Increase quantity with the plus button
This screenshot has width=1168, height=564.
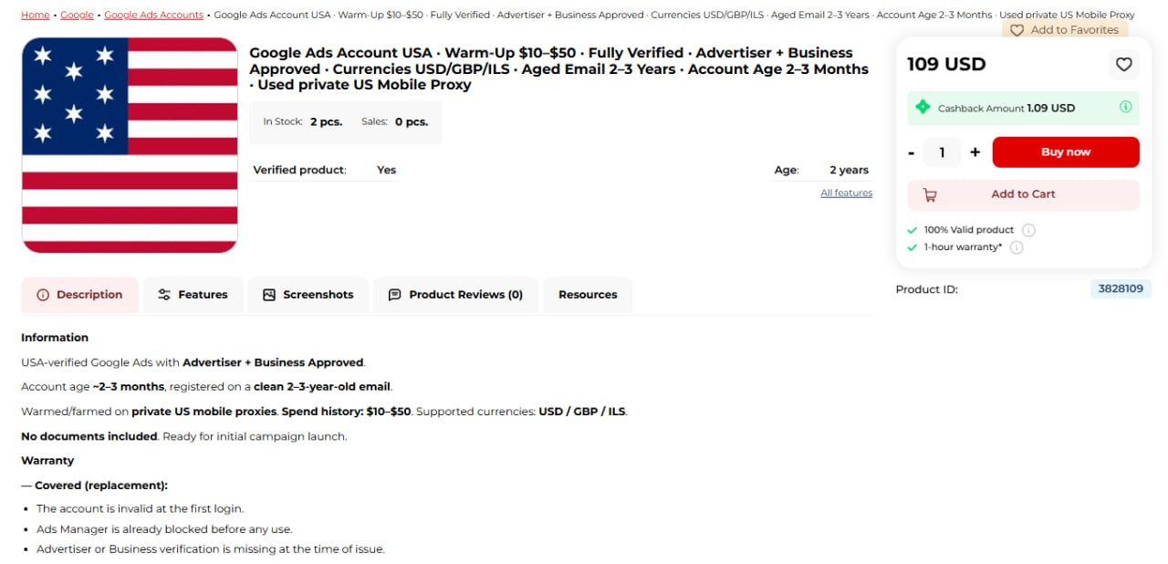[975, 152]
